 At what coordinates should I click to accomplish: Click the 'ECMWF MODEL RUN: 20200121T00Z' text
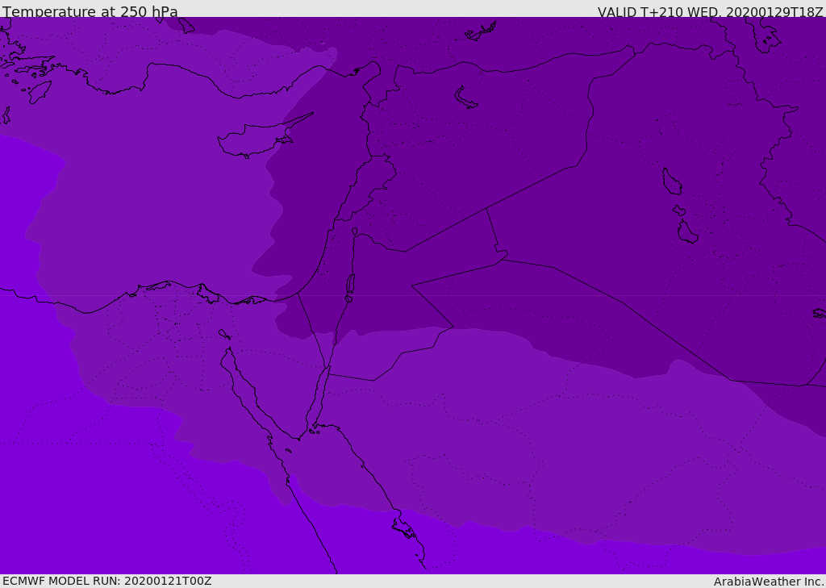pos(107,581)
